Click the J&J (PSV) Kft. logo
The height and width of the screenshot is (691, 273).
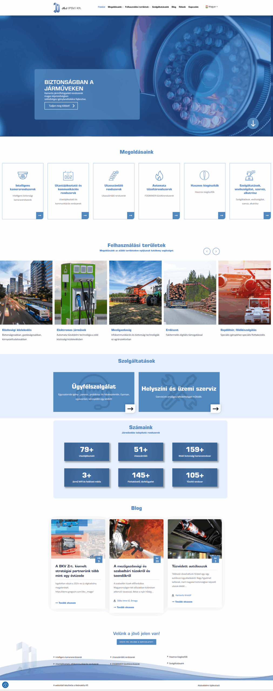pos(68,8)
